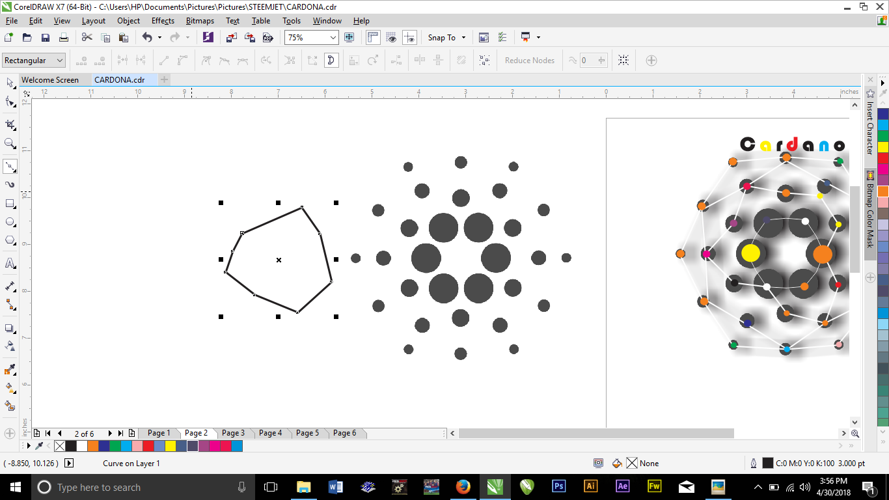Click the Undo arrow icon
The width and height of the screenshot is (889, 500).
[x=147, y=38]
